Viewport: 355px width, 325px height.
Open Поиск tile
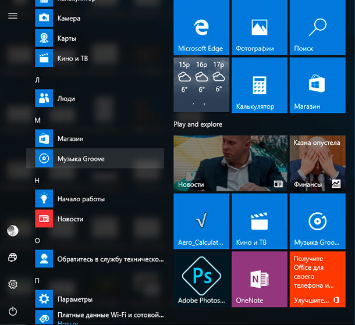point(317,27)
